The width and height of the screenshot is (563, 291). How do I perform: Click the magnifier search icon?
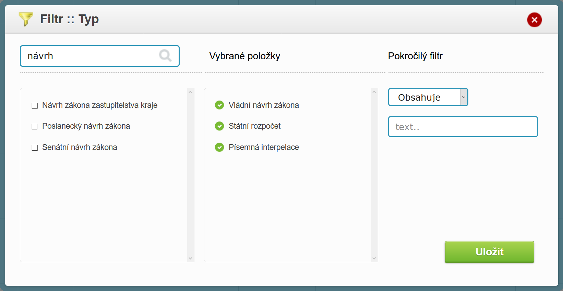[165, 55]
